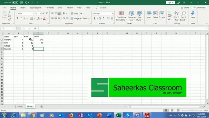This screenshot has height=118, width=209.
Task: Click the Delete cells icon
Action: [x=155, y=13]
